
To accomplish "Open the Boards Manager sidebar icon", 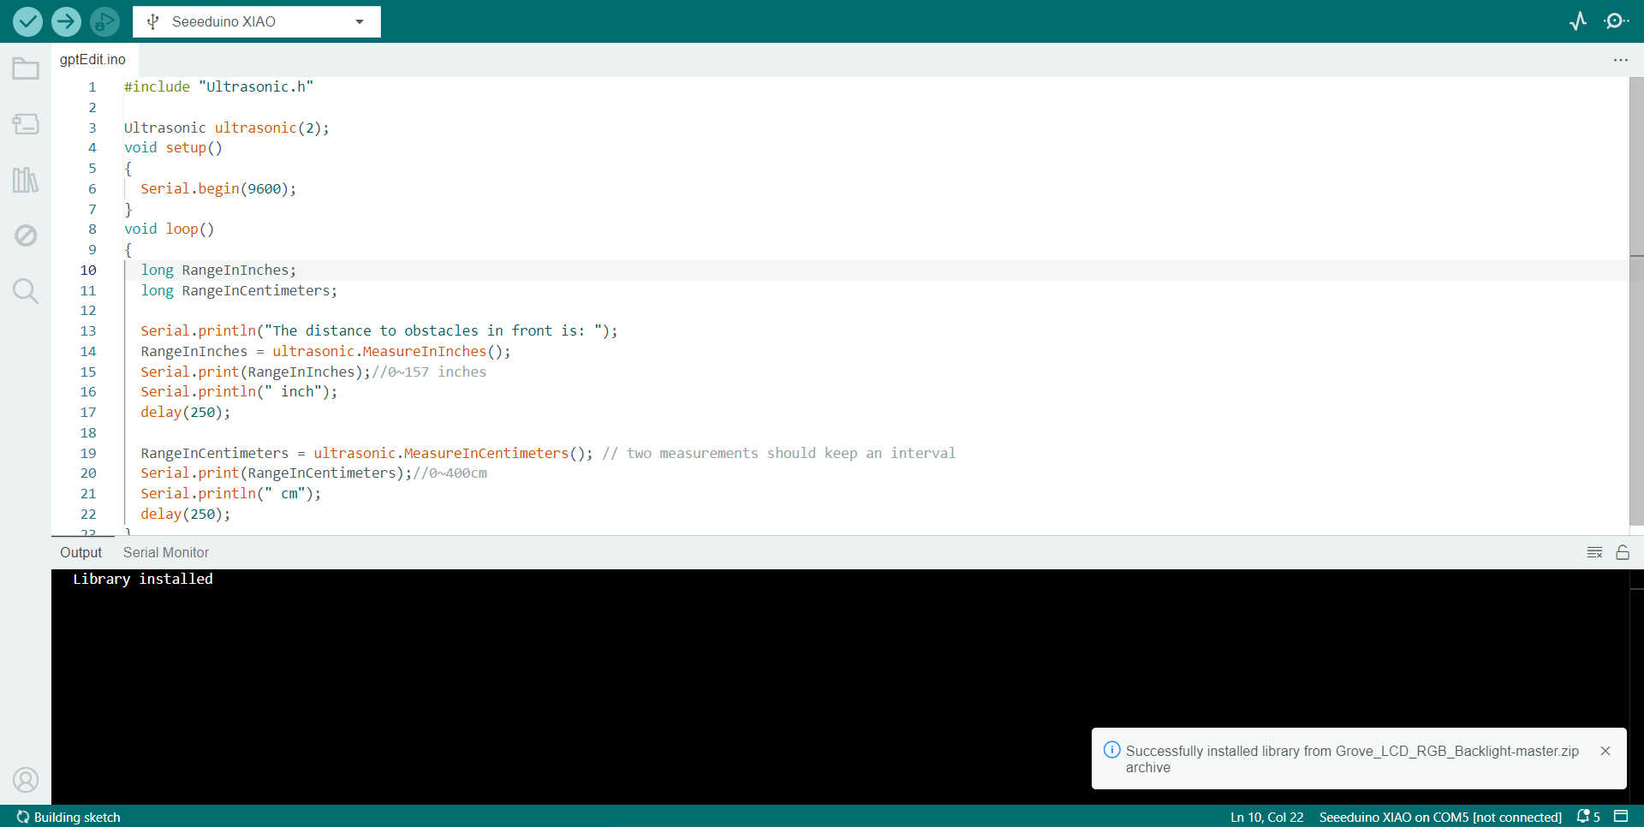I will click(26, 124).
